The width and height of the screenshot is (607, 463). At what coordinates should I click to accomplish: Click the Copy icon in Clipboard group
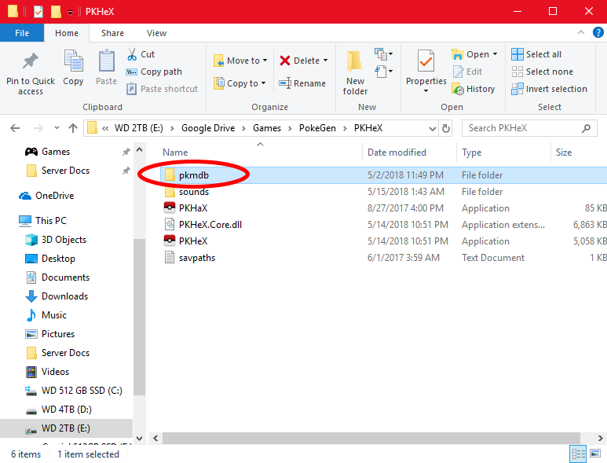[x=73, y=62]
